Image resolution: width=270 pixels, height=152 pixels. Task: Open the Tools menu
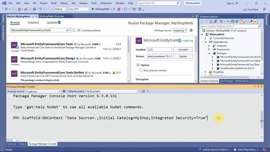pyautogui.click(x=94, y=3)
